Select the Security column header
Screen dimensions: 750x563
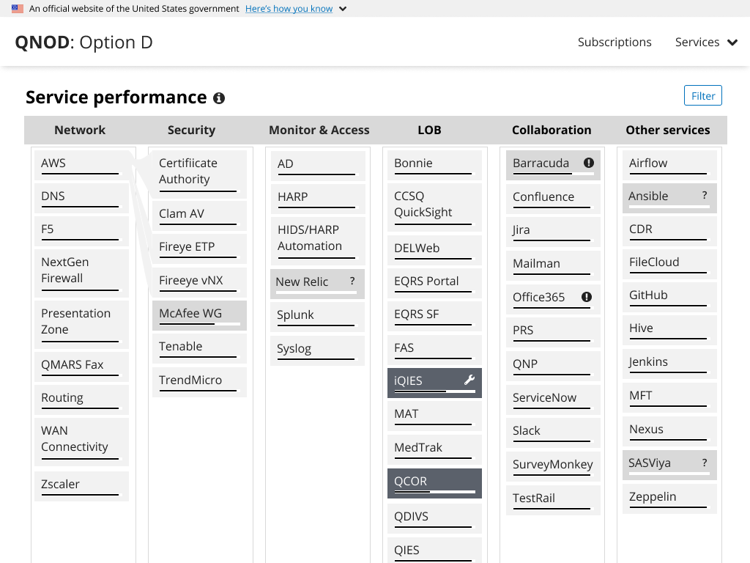tap(191, 130)
